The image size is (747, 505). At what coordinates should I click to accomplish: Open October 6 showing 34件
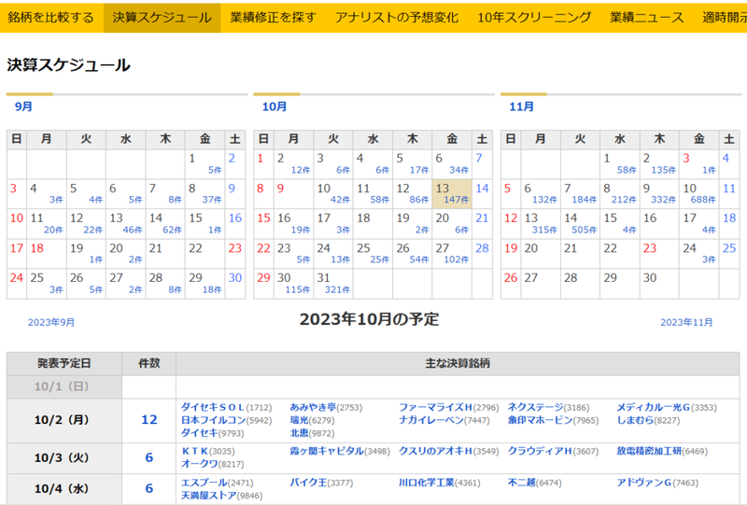[458, 170]
